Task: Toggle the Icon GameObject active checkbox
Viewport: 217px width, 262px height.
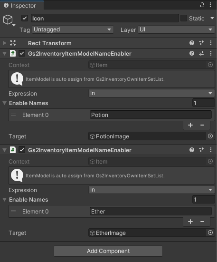Action: tap(25, 18)
